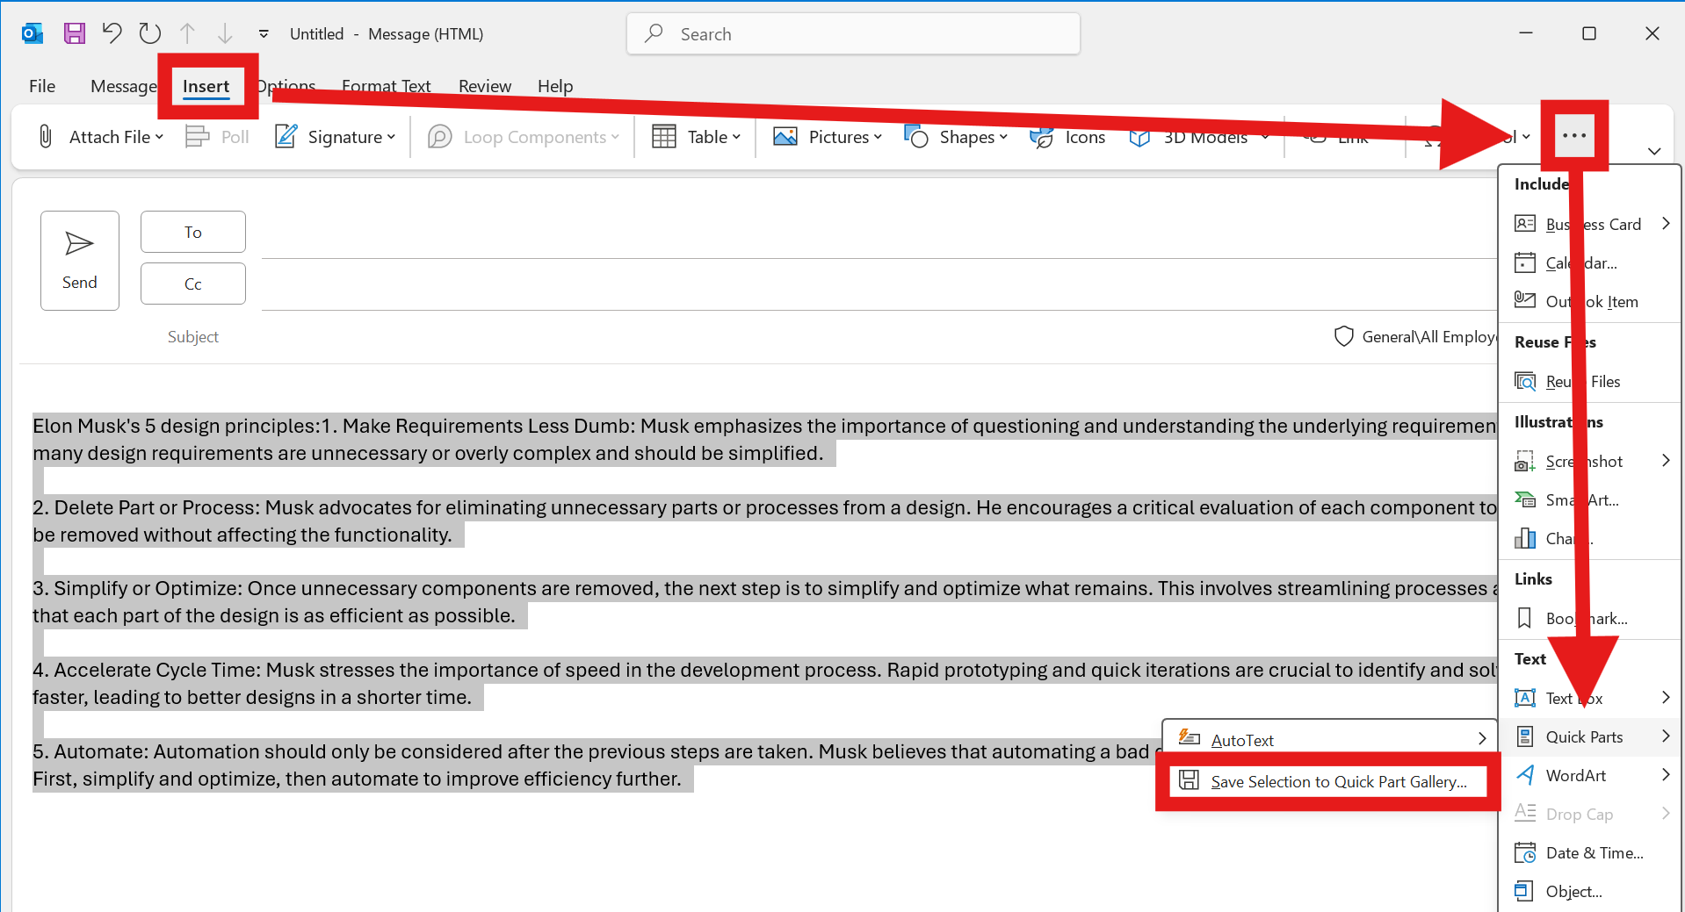Image resolution: width=1685 pixels, height=912 pixels.
Task: Select the Chart menu item
Action: coord(1590,538)
